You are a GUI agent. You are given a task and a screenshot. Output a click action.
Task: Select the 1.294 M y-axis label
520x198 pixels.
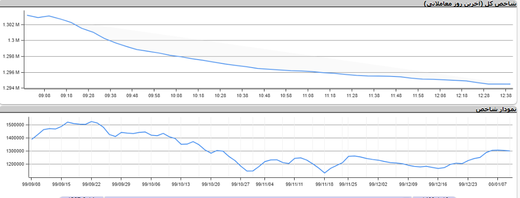[11, 88]
